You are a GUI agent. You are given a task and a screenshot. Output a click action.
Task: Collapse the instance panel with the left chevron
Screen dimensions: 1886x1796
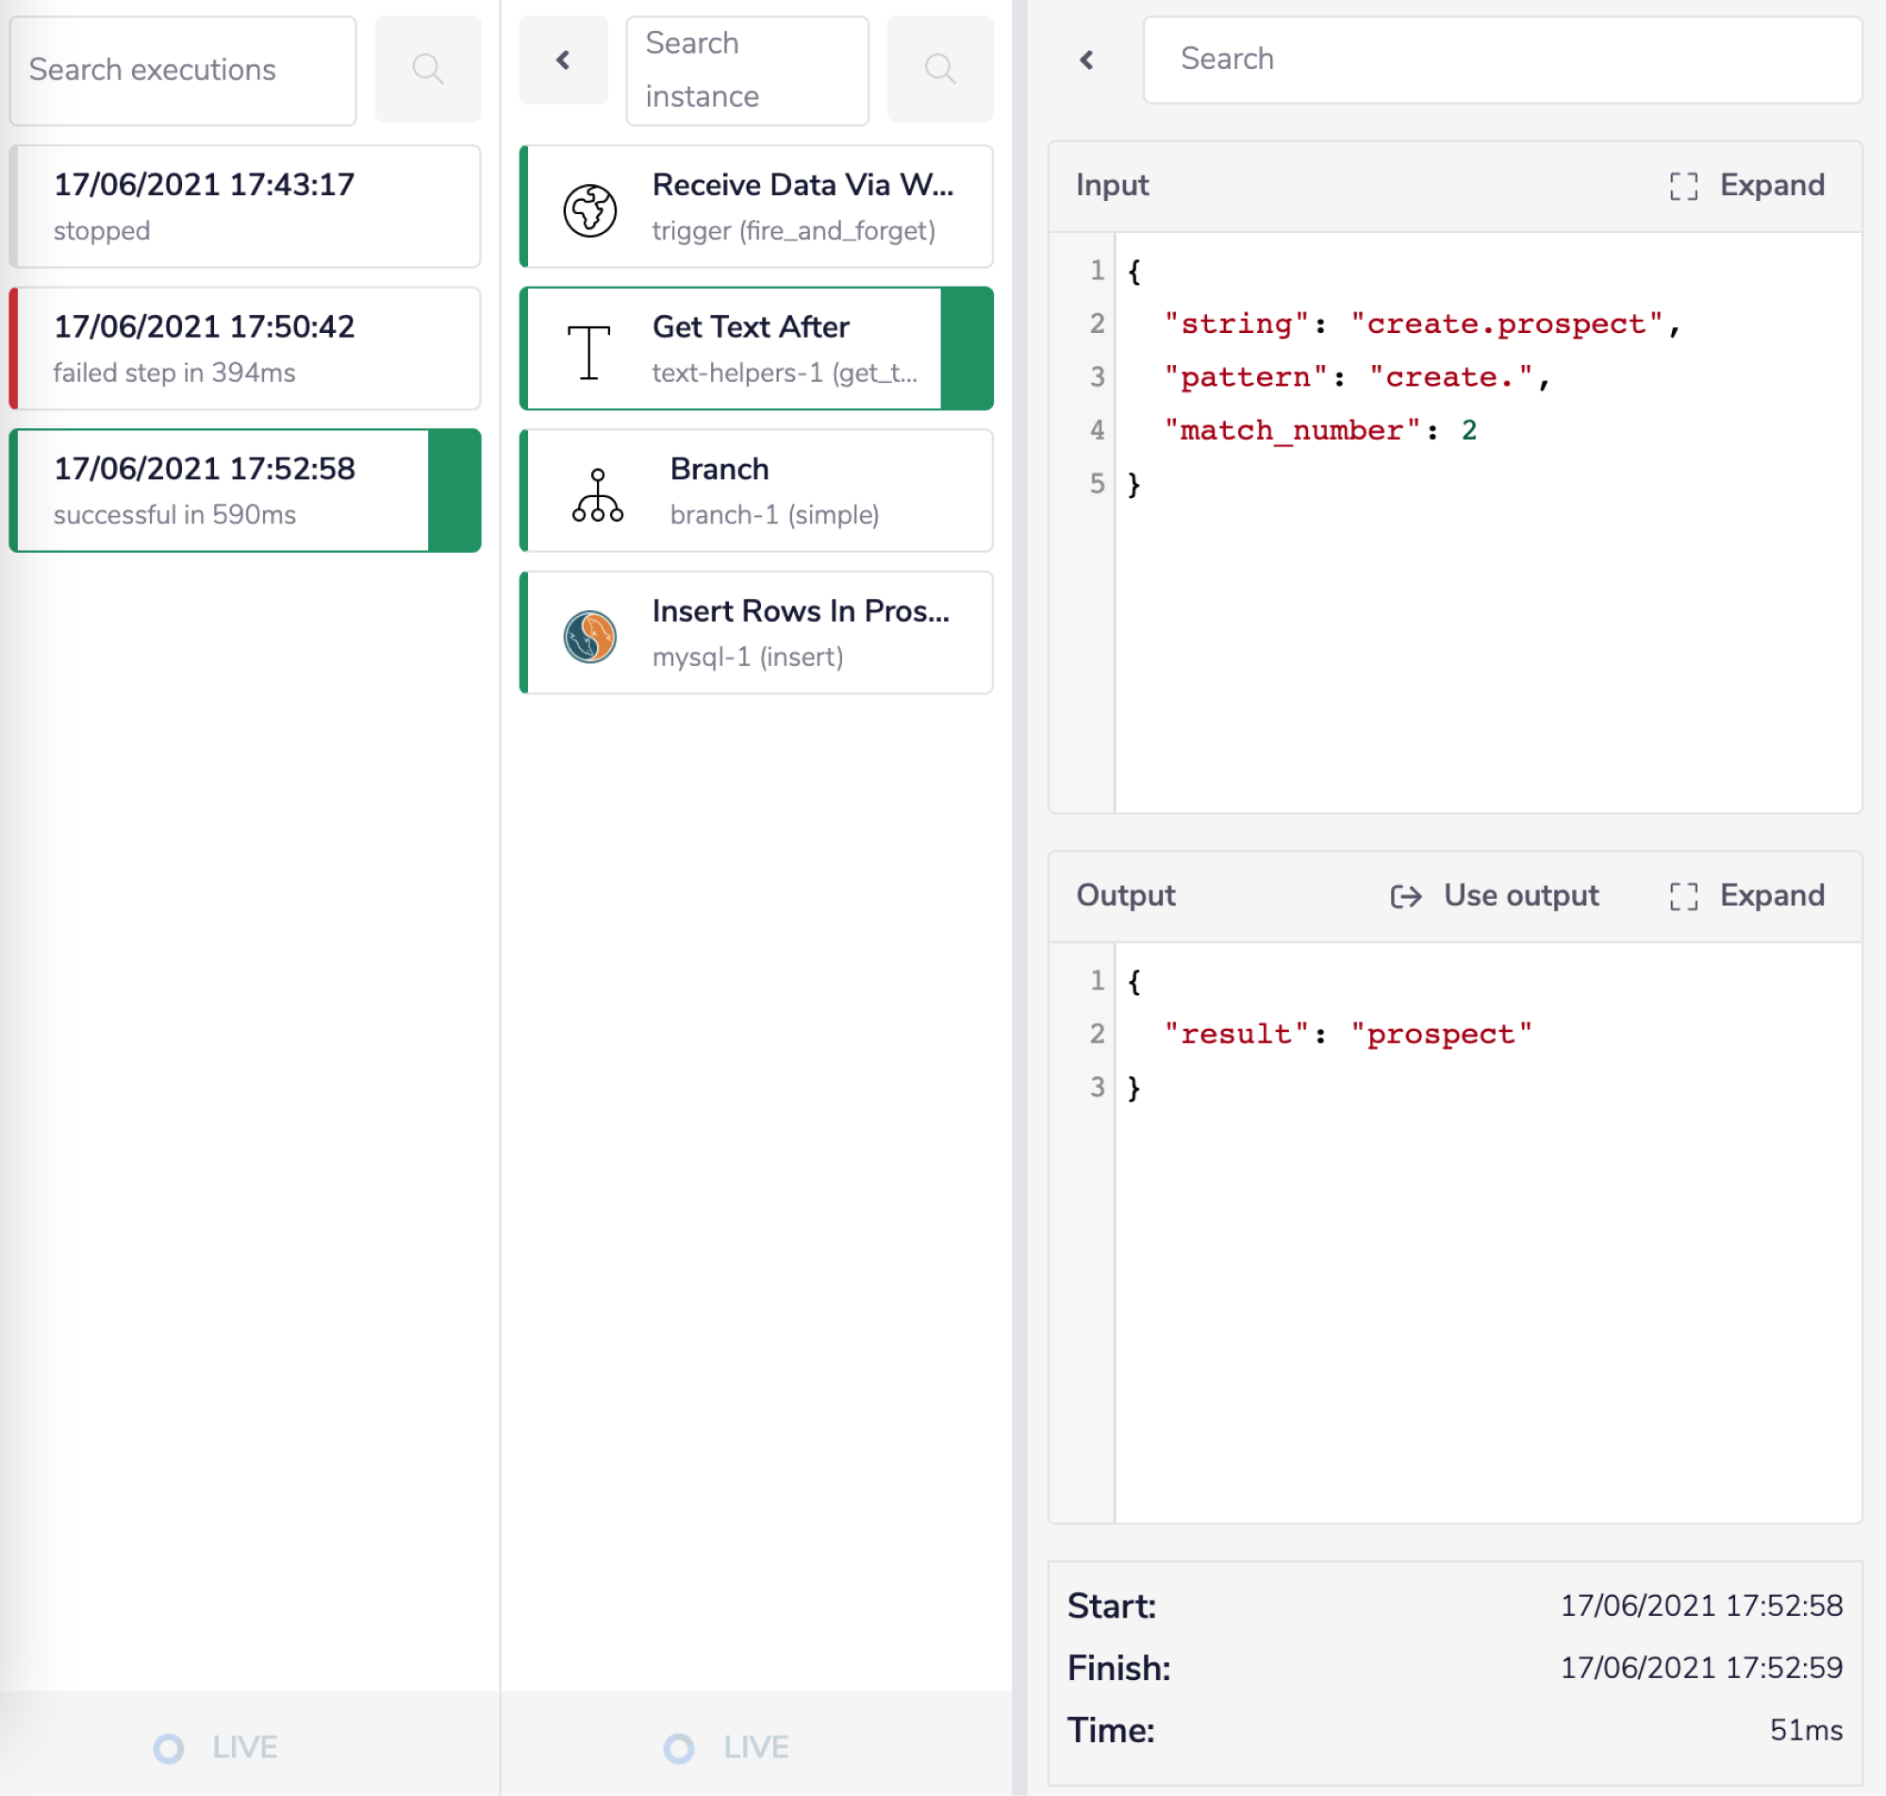564,59
